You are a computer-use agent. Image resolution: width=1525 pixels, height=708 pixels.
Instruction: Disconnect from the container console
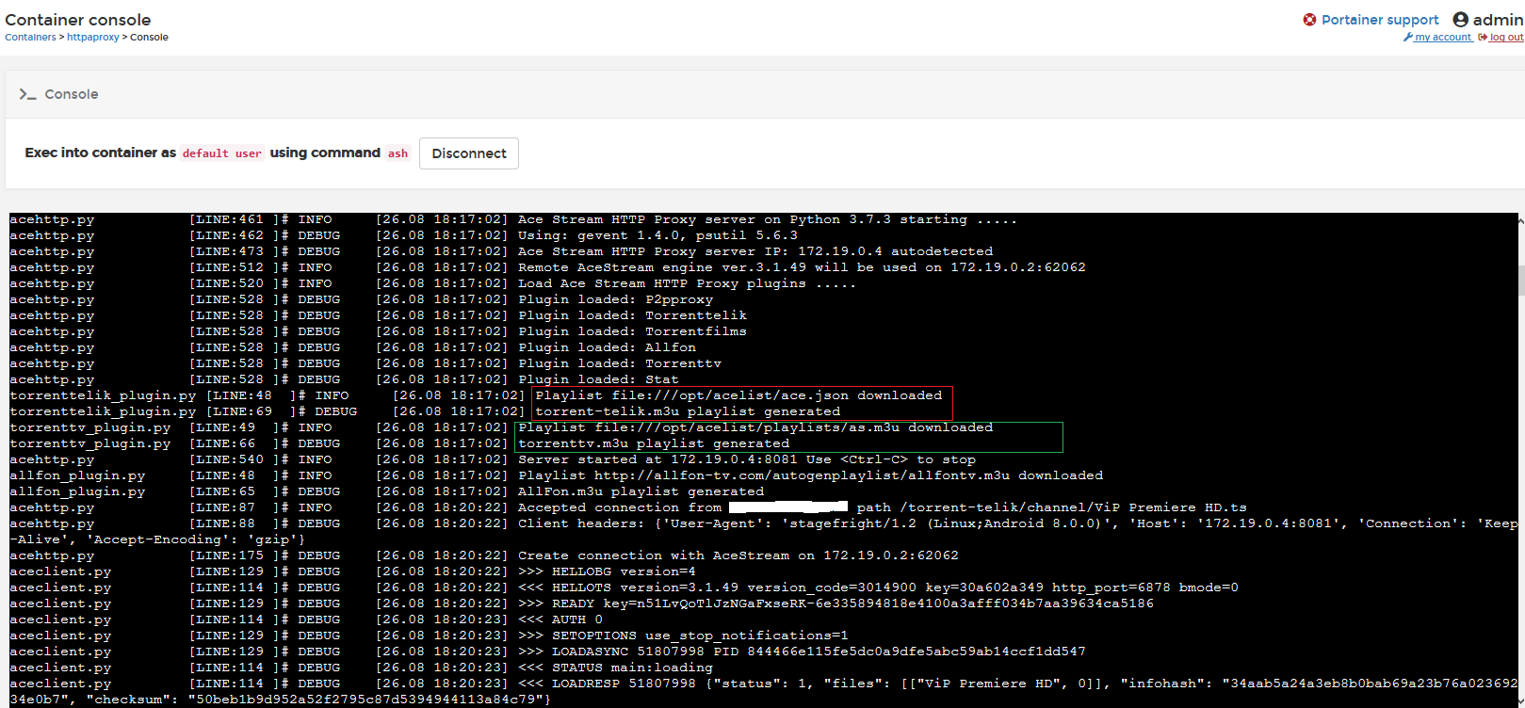(469, 153)
